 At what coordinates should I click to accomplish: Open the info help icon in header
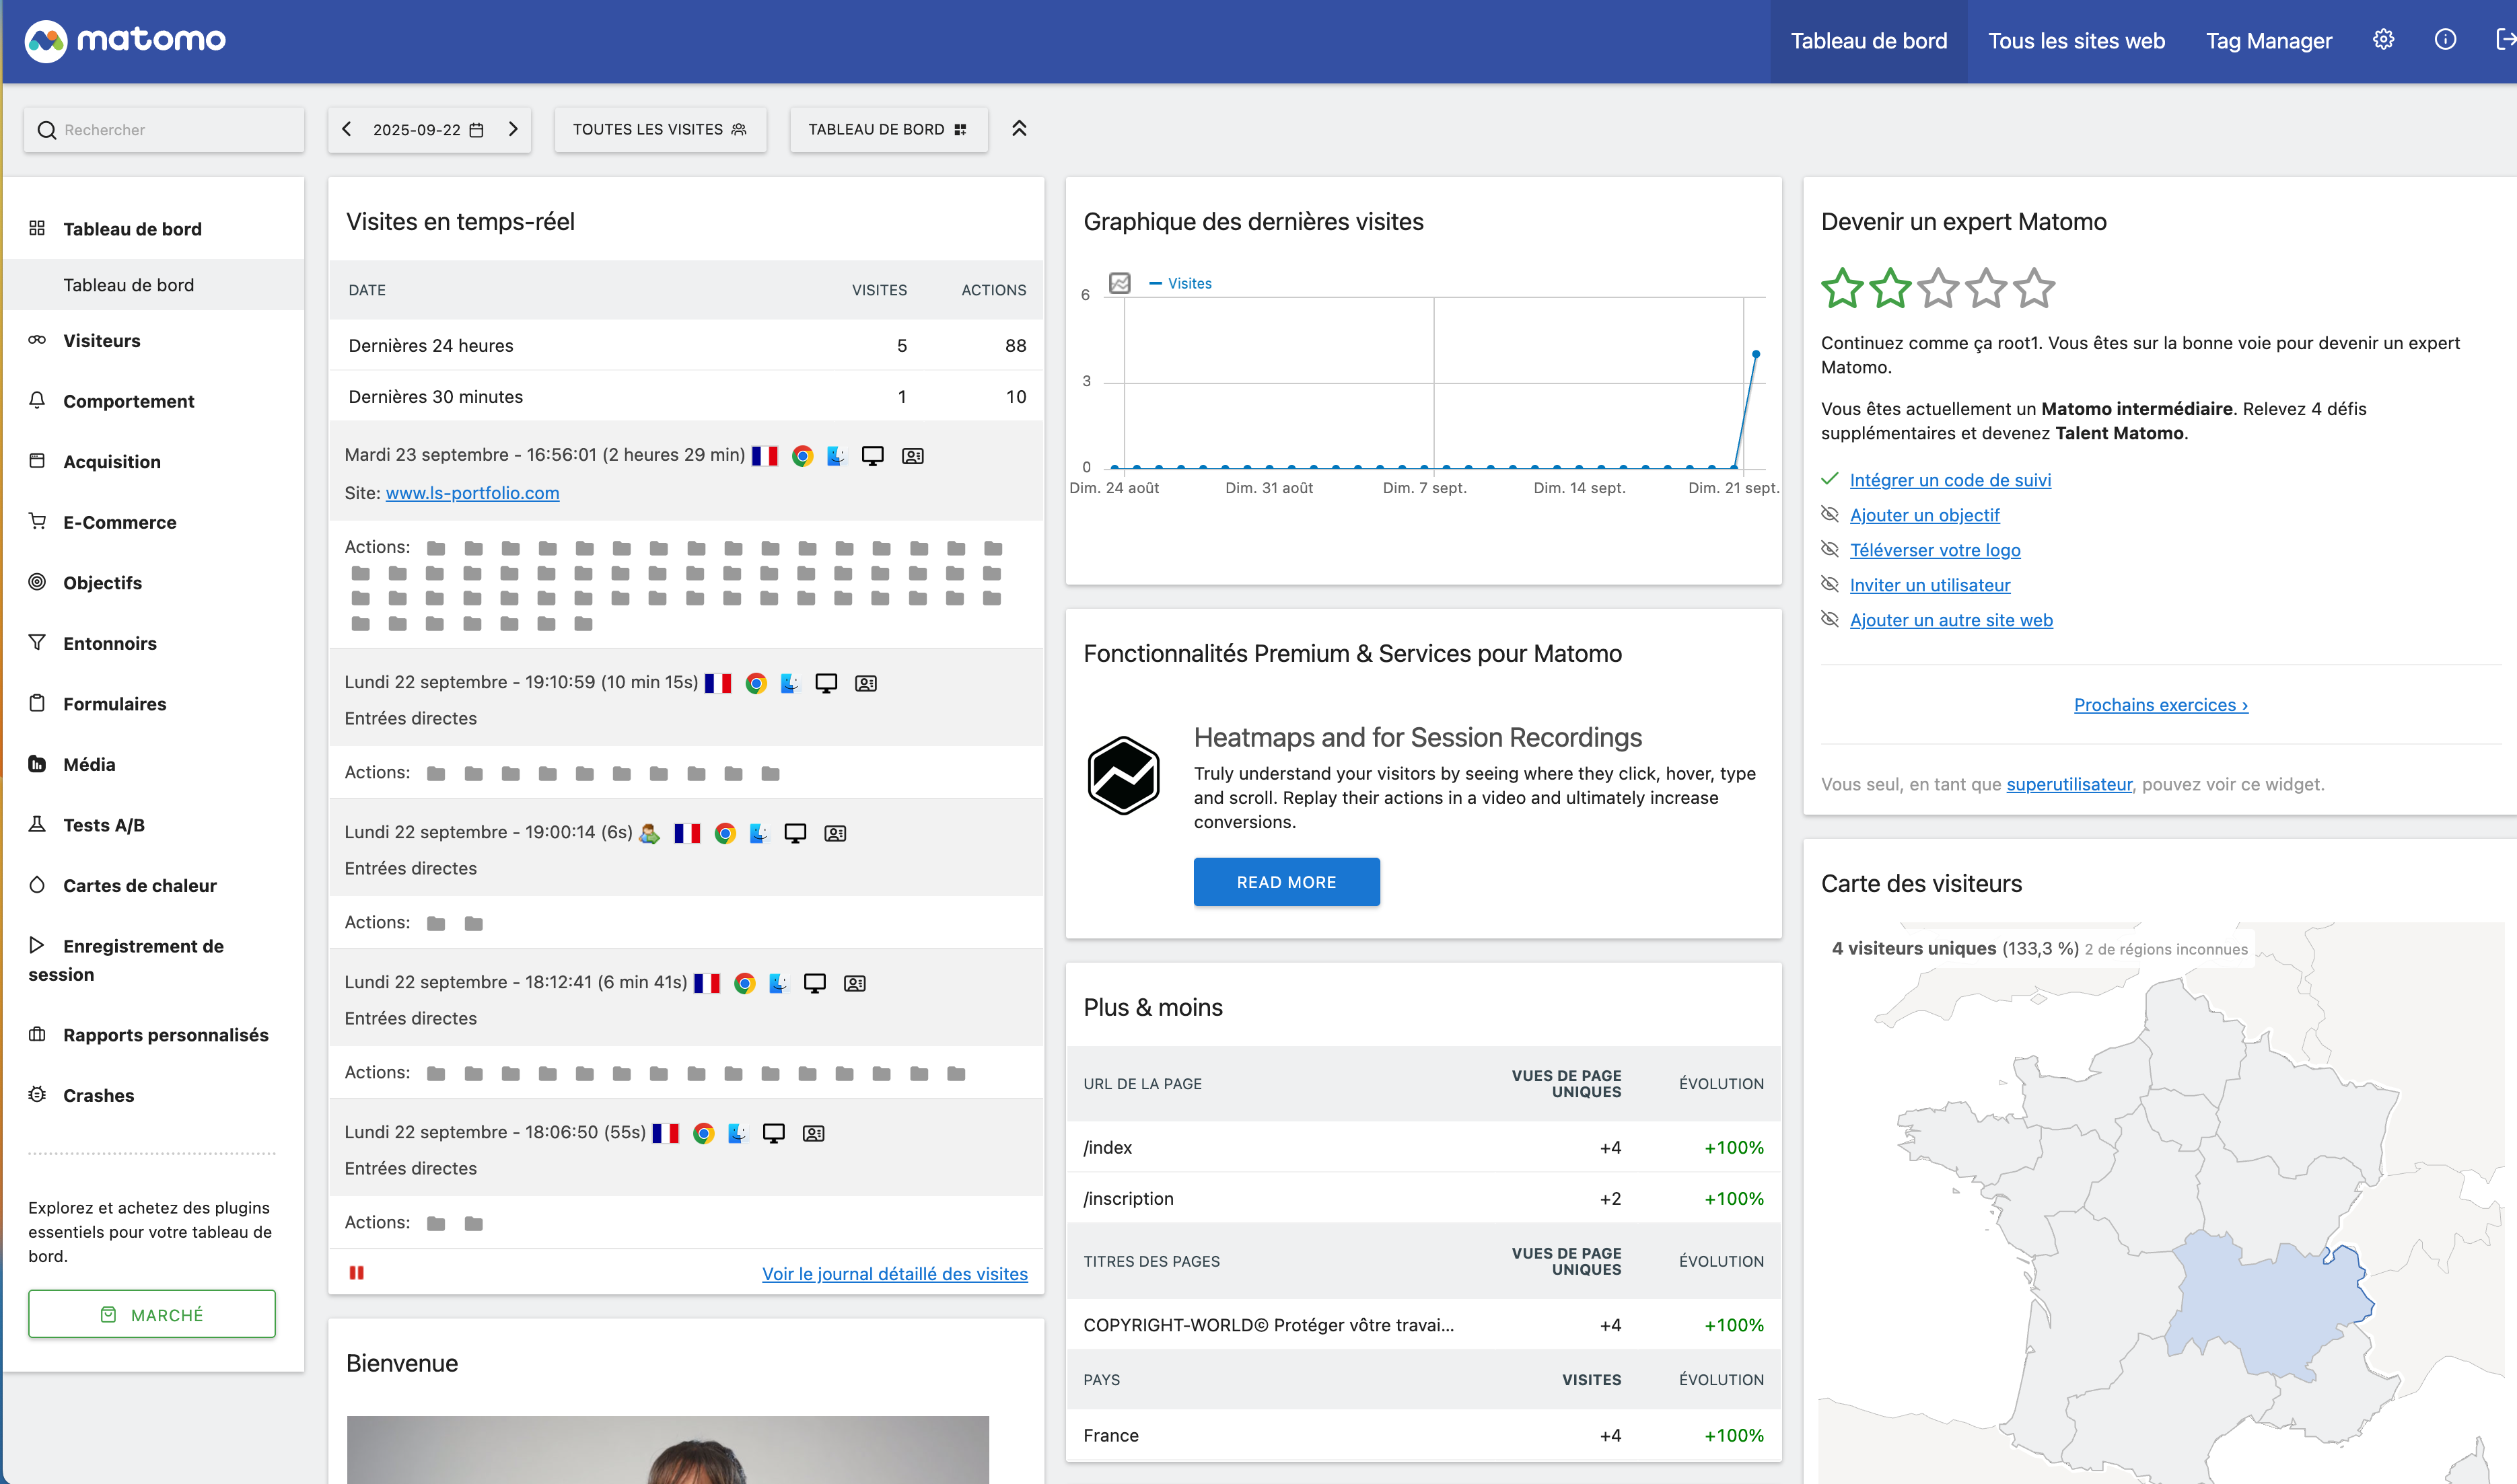click(2445, 40)
